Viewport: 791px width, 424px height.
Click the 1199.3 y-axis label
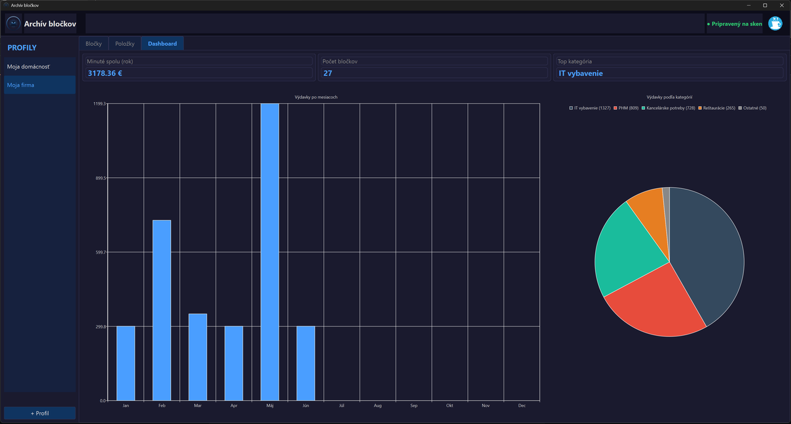99,104
